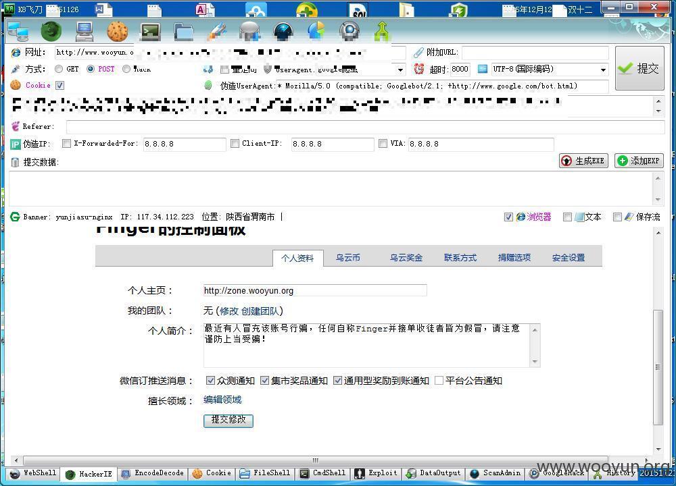Click the blue folder toolbar icon
This screenshot has width=676, height=486.
pos(184,32)
